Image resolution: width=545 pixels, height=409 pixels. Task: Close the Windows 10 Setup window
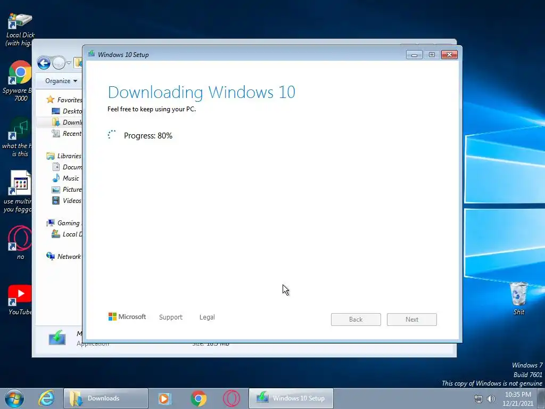(x=449, y=55)
